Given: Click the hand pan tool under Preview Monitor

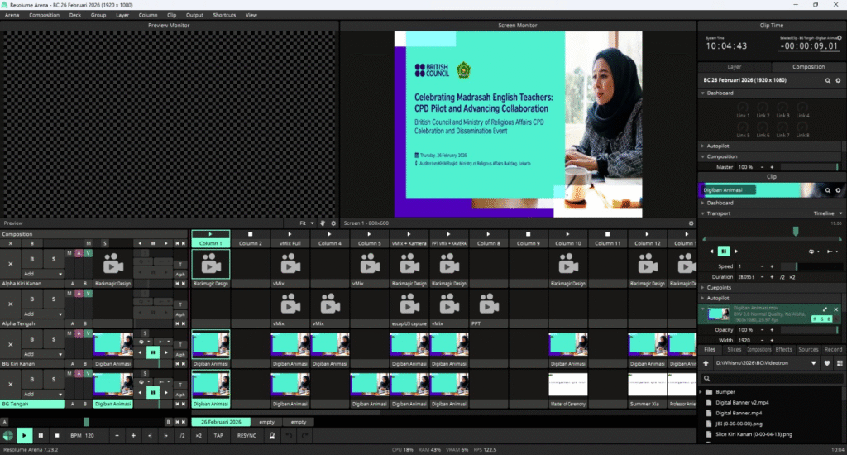Looking at the screenshot, I should point(323,223).
